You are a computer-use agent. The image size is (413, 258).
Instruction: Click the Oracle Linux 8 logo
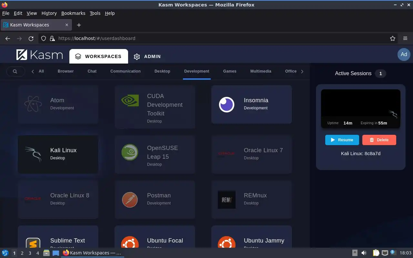[x=33, y=199]
